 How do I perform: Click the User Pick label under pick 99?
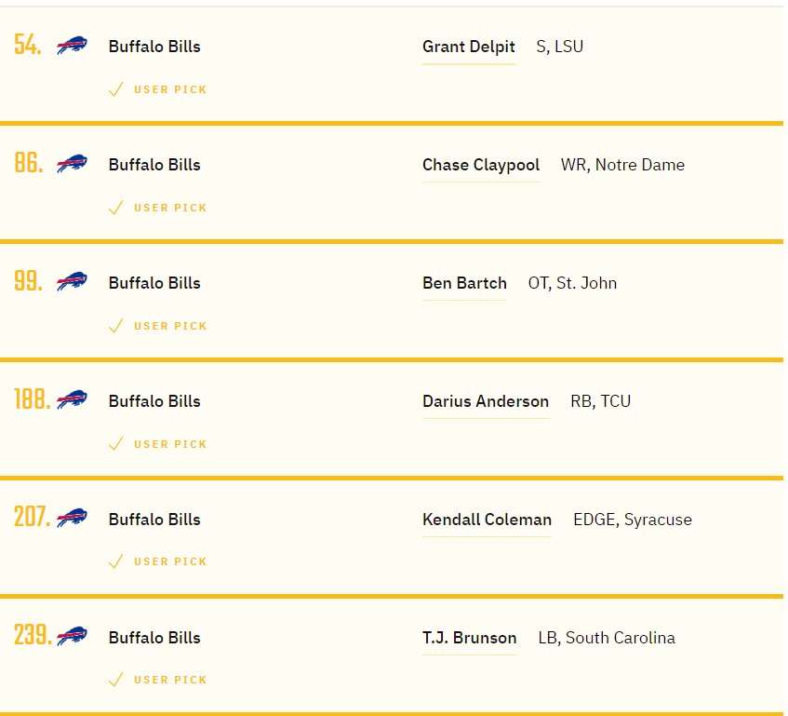pyautogui.click(x=170, y=326)
